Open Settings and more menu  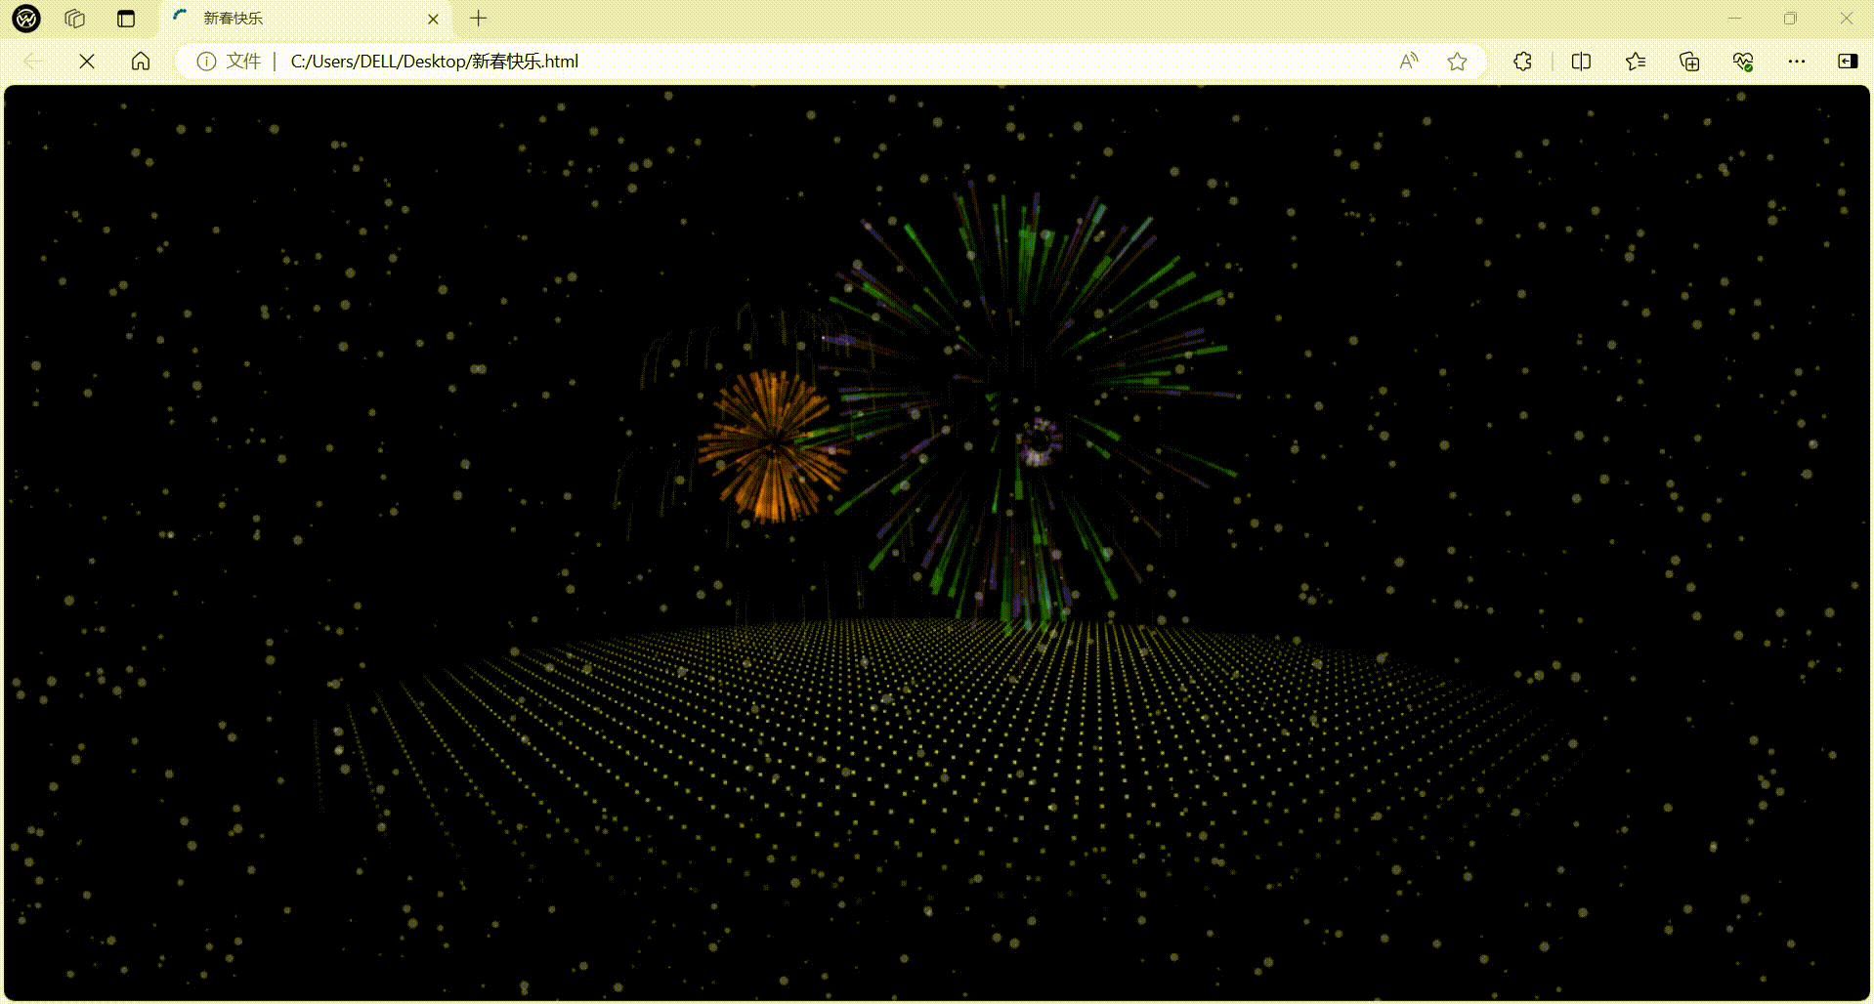1797,62
